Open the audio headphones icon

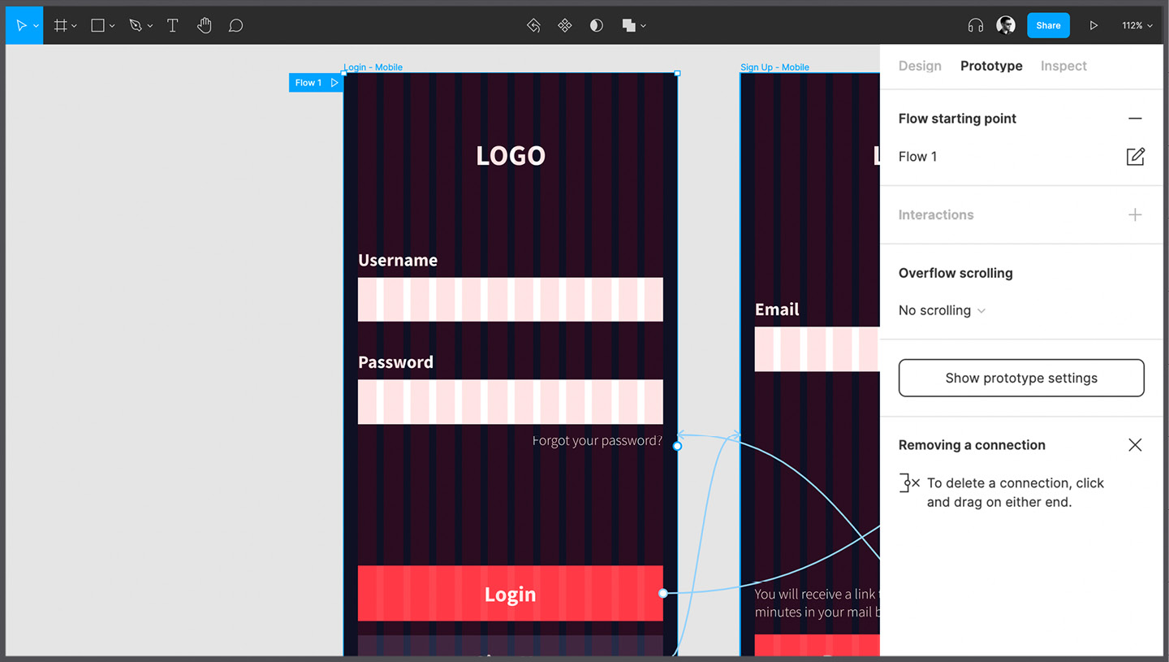coord(976,25)
